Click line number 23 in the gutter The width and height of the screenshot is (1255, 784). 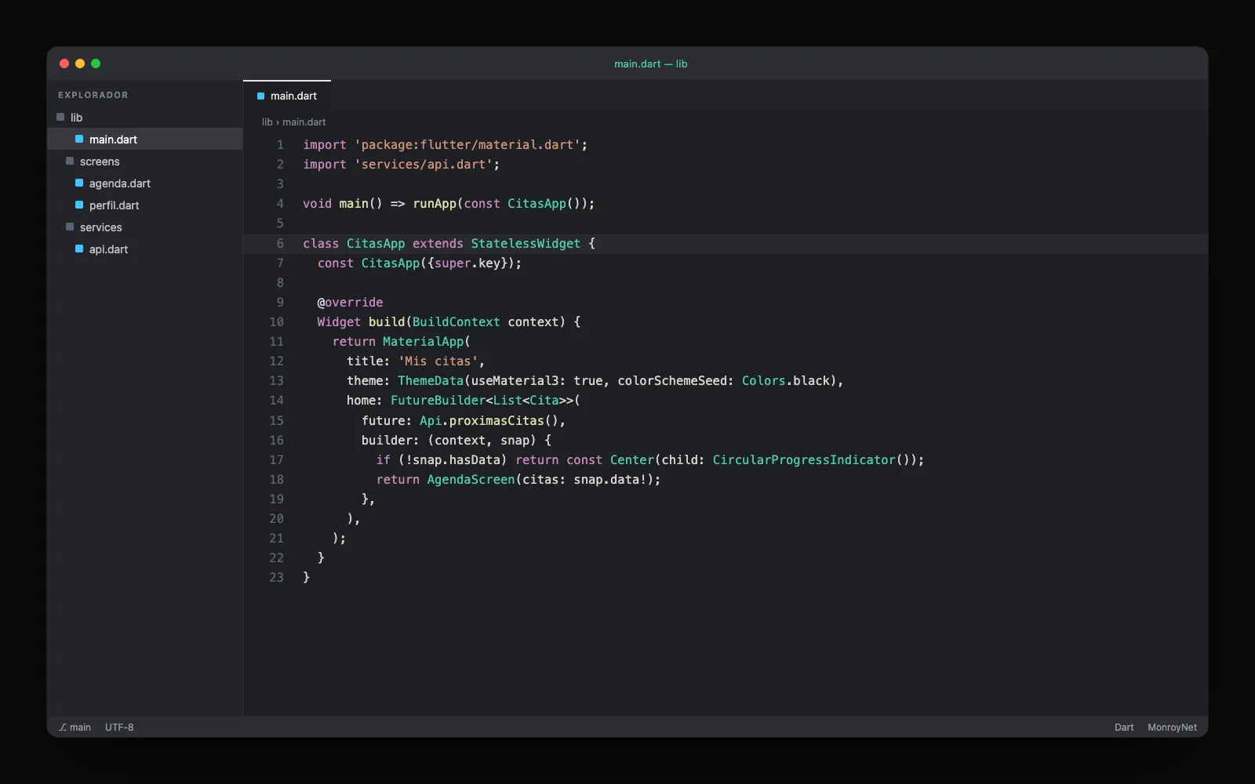276,578
